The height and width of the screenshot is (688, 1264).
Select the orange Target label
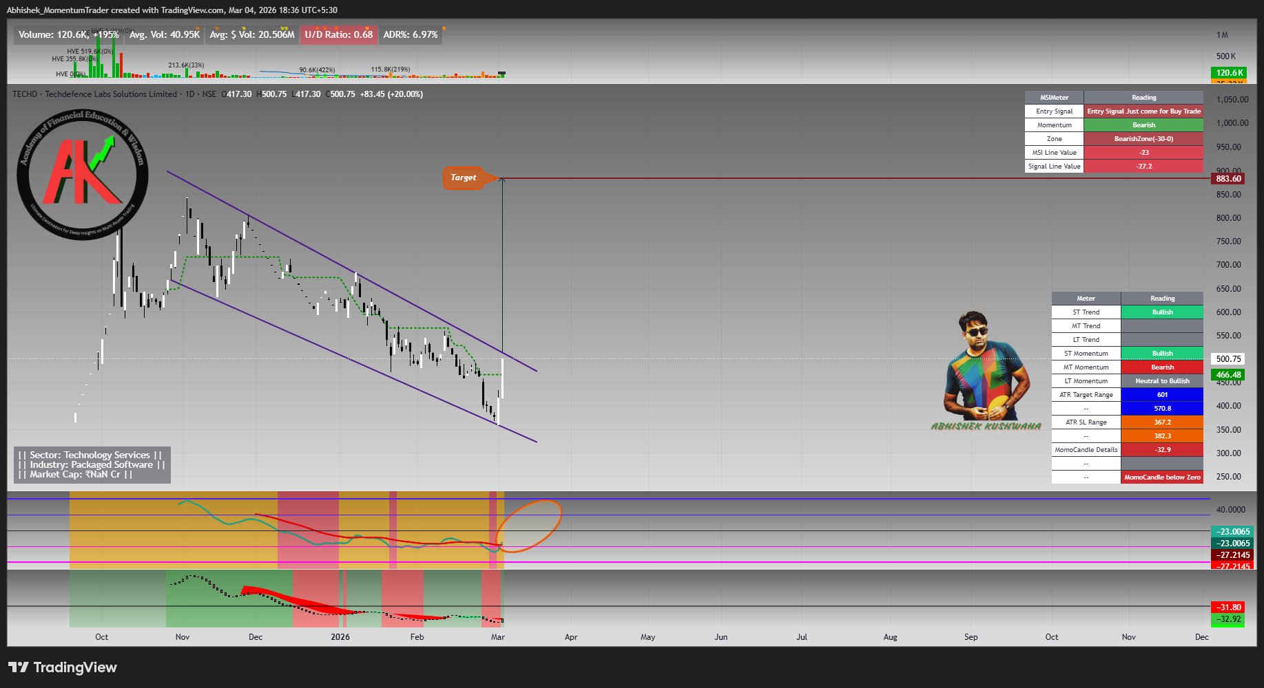[464, 178]
